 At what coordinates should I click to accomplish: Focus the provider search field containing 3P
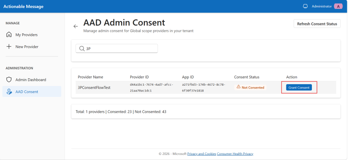(x=117, y=49)
